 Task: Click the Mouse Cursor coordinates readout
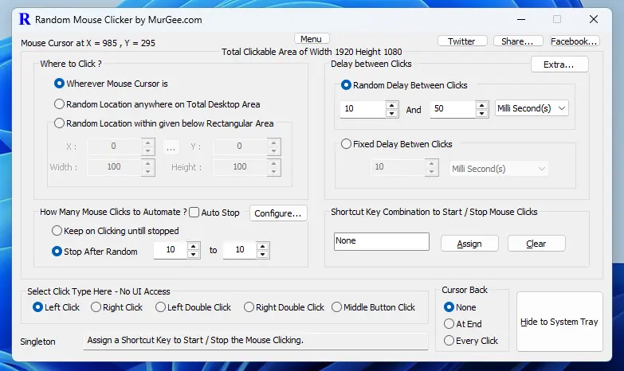click(88, 43)
